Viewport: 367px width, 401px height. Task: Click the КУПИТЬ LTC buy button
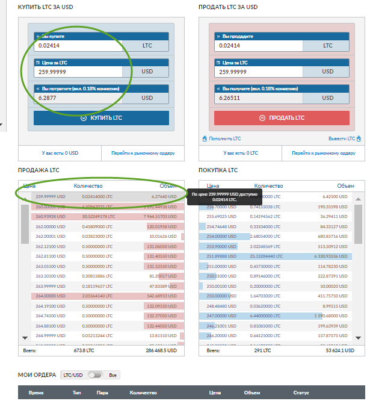point(101,118)
